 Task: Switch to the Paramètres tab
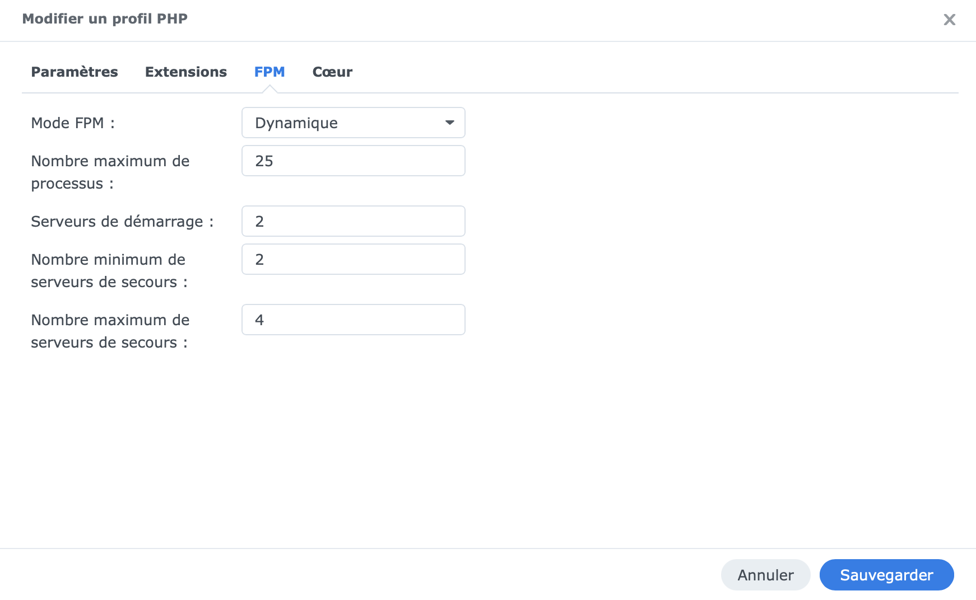75,72
